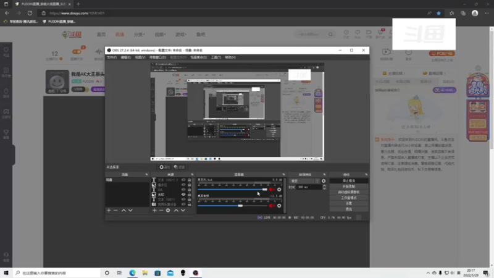This screenshot has width=494, height=278.
Task: Click the 停止推流 button in Controls
Action: (x=349, y=181)
